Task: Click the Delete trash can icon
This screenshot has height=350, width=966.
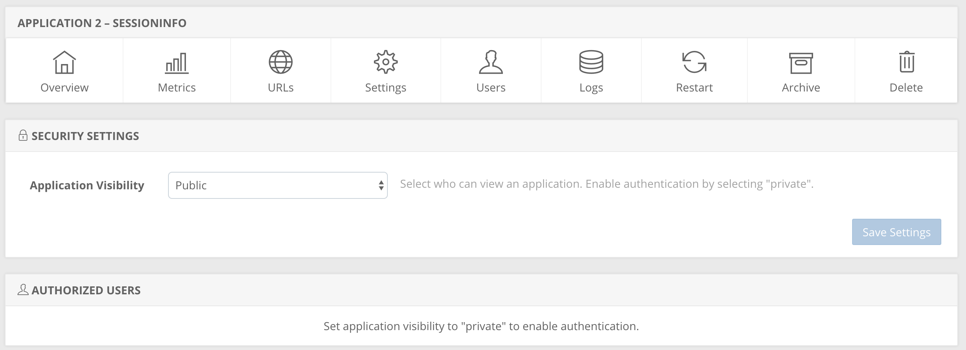Action: tap(907, 62)
